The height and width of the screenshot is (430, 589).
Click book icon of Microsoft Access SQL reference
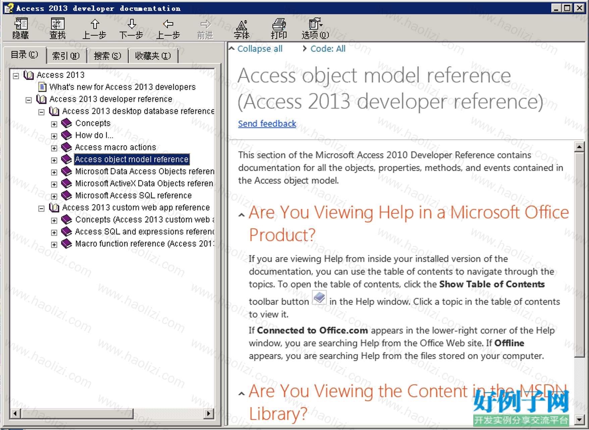67,196
